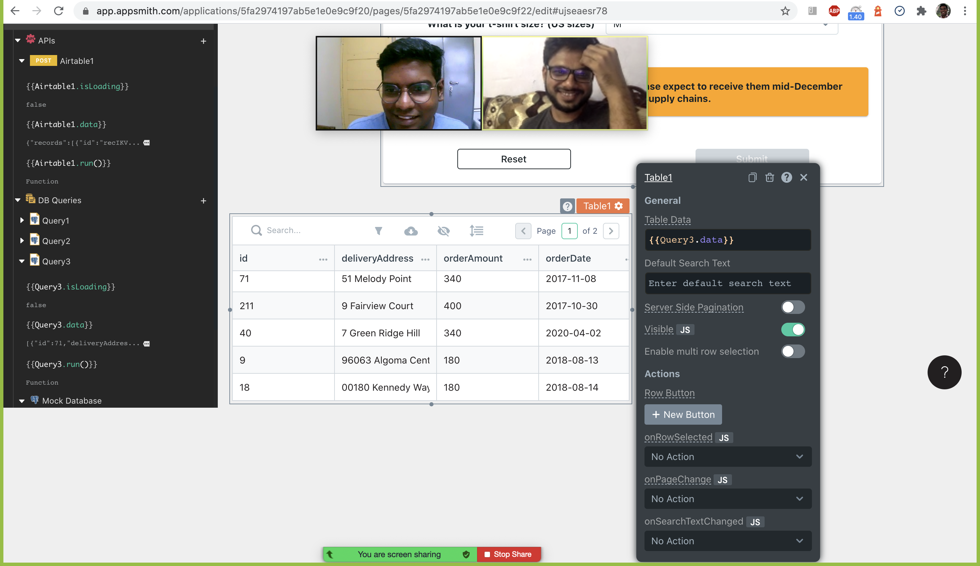This screenshot has width=980, height=566.
Task: Click the table filter funnel icon
Action: 378,231
